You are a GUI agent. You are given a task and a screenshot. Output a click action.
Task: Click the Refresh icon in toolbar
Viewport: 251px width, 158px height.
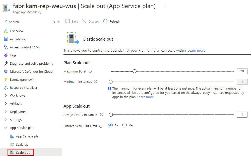105,22
